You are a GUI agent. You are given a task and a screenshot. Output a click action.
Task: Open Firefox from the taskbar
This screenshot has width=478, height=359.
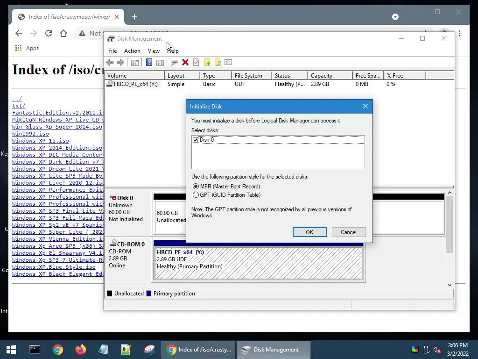pos(81,350)
